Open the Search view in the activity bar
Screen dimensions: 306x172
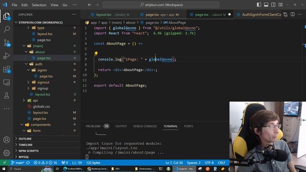[x=6, y=29]
